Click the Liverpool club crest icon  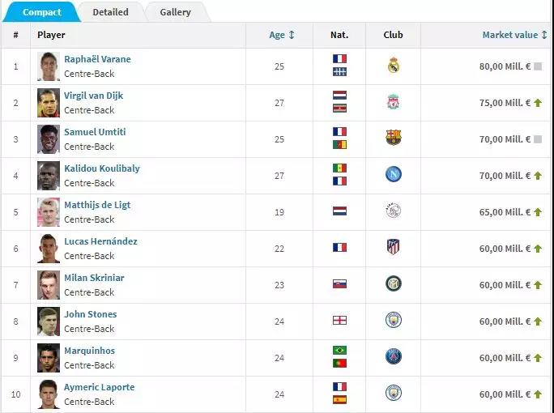point(394,102)
